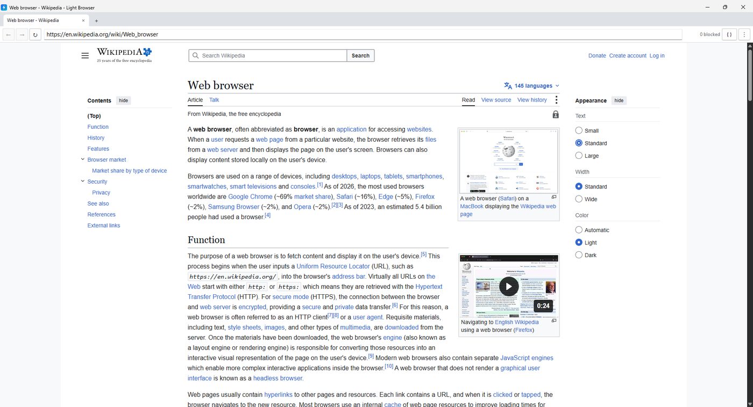
Task: Click the browser back arrow button
Action: click(x=9, y=35)
